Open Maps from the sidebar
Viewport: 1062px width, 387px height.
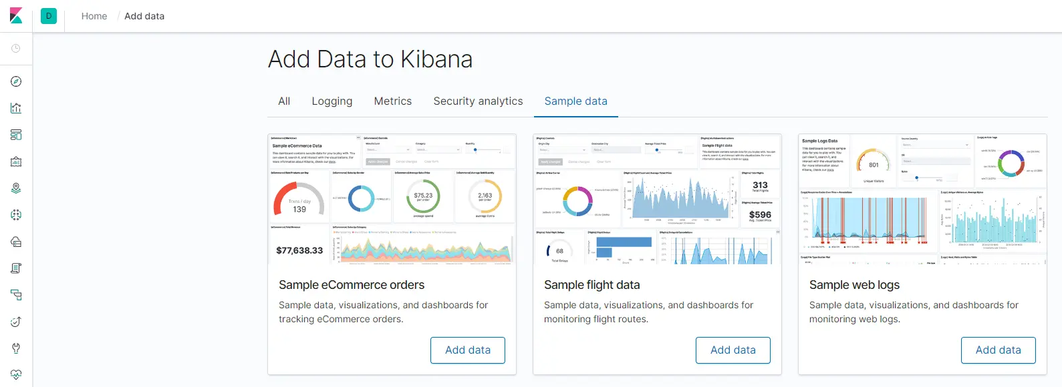click(x=16, y=188)
